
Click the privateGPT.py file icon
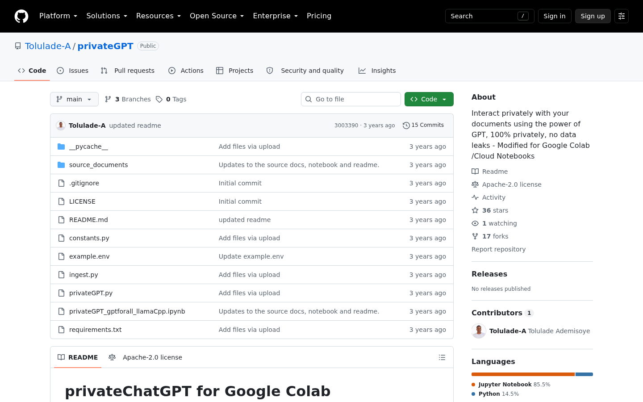pos(61,293)
